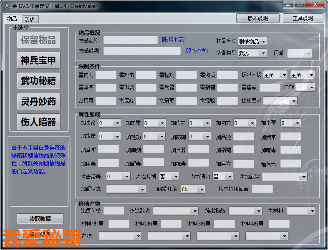328x250 pixels.
Task: Focus the 物品说明 input field
Action: [142, 51]
